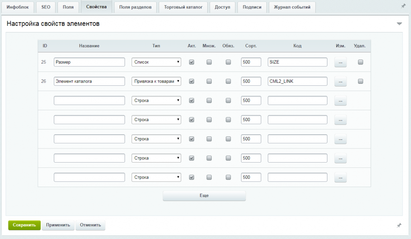Select the Свойства tab
The image size is (411, 239).
96,7
